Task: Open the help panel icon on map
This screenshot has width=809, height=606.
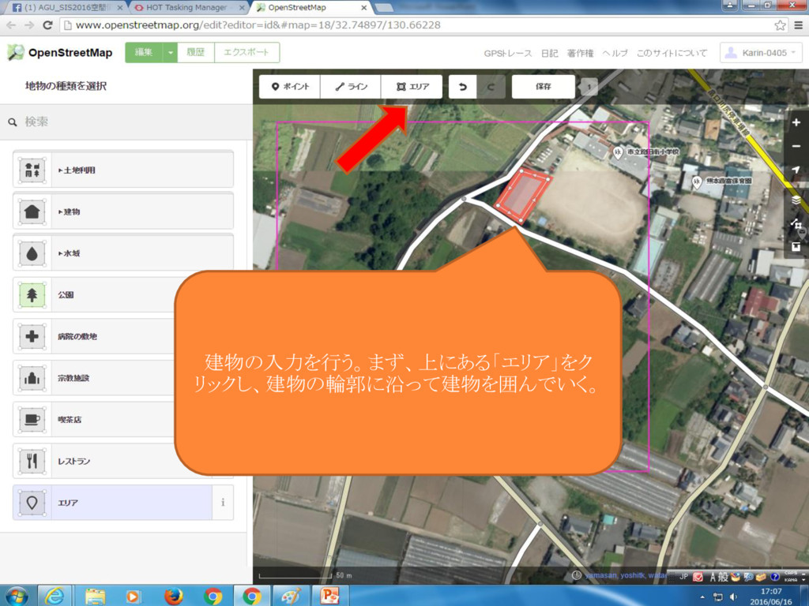Action: [x=796, y=247]
